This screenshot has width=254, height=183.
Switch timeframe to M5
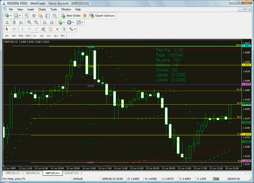click(14, 36)
